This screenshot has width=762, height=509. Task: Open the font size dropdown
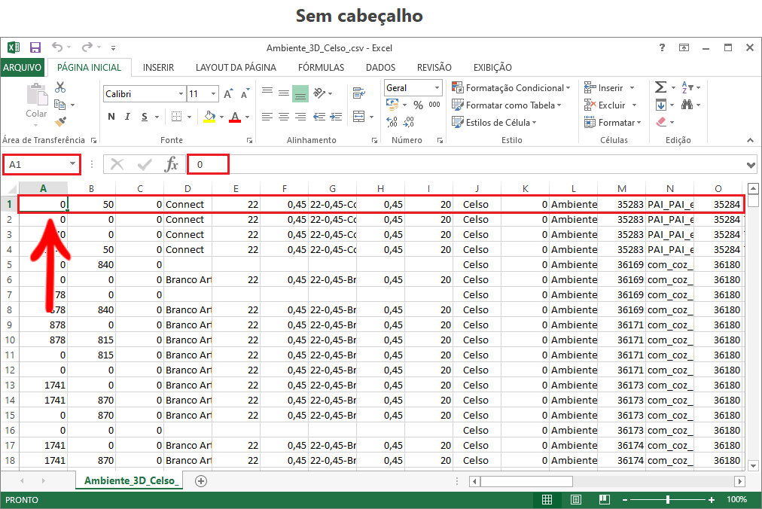tap(213, 94)
